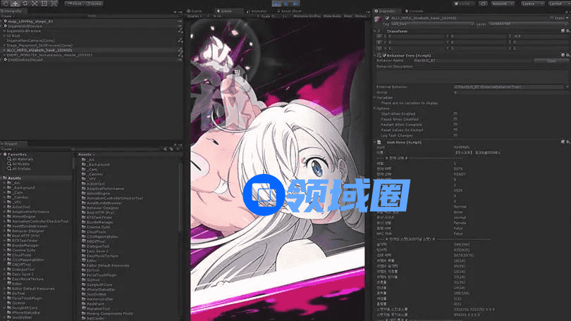
Task: Click the Hand tool icon
Action: [x=6, y=4]
